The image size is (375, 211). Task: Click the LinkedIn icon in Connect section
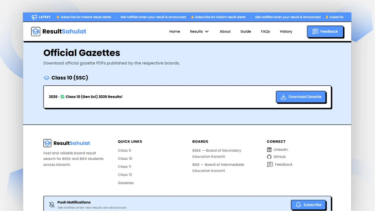(269, 150)
